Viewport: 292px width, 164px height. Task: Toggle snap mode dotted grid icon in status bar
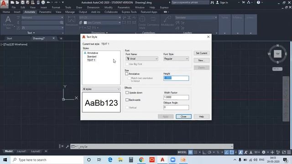click(196, 152)
